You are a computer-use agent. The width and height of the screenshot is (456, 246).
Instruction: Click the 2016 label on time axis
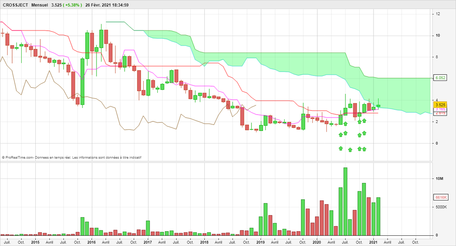coord(92,242)
